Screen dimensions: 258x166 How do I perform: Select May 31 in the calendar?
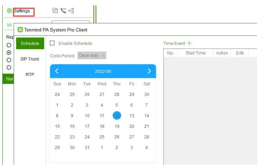tap(87, 148)
